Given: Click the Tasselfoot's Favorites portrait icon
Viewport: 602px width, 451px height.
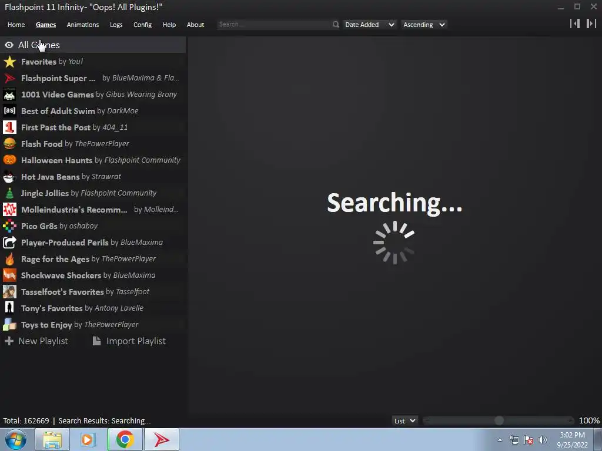Looking at the screenshot, I should (x=9, y=292).
